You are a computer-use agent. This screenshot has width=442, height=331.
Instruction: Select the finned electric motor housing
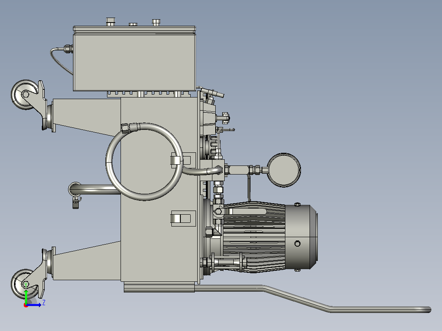tap(254, 237)
